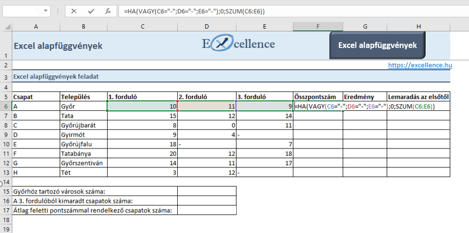This screenshot has height=233, width=469.
Task: Select row 9 header
Action: pos(6,135)
